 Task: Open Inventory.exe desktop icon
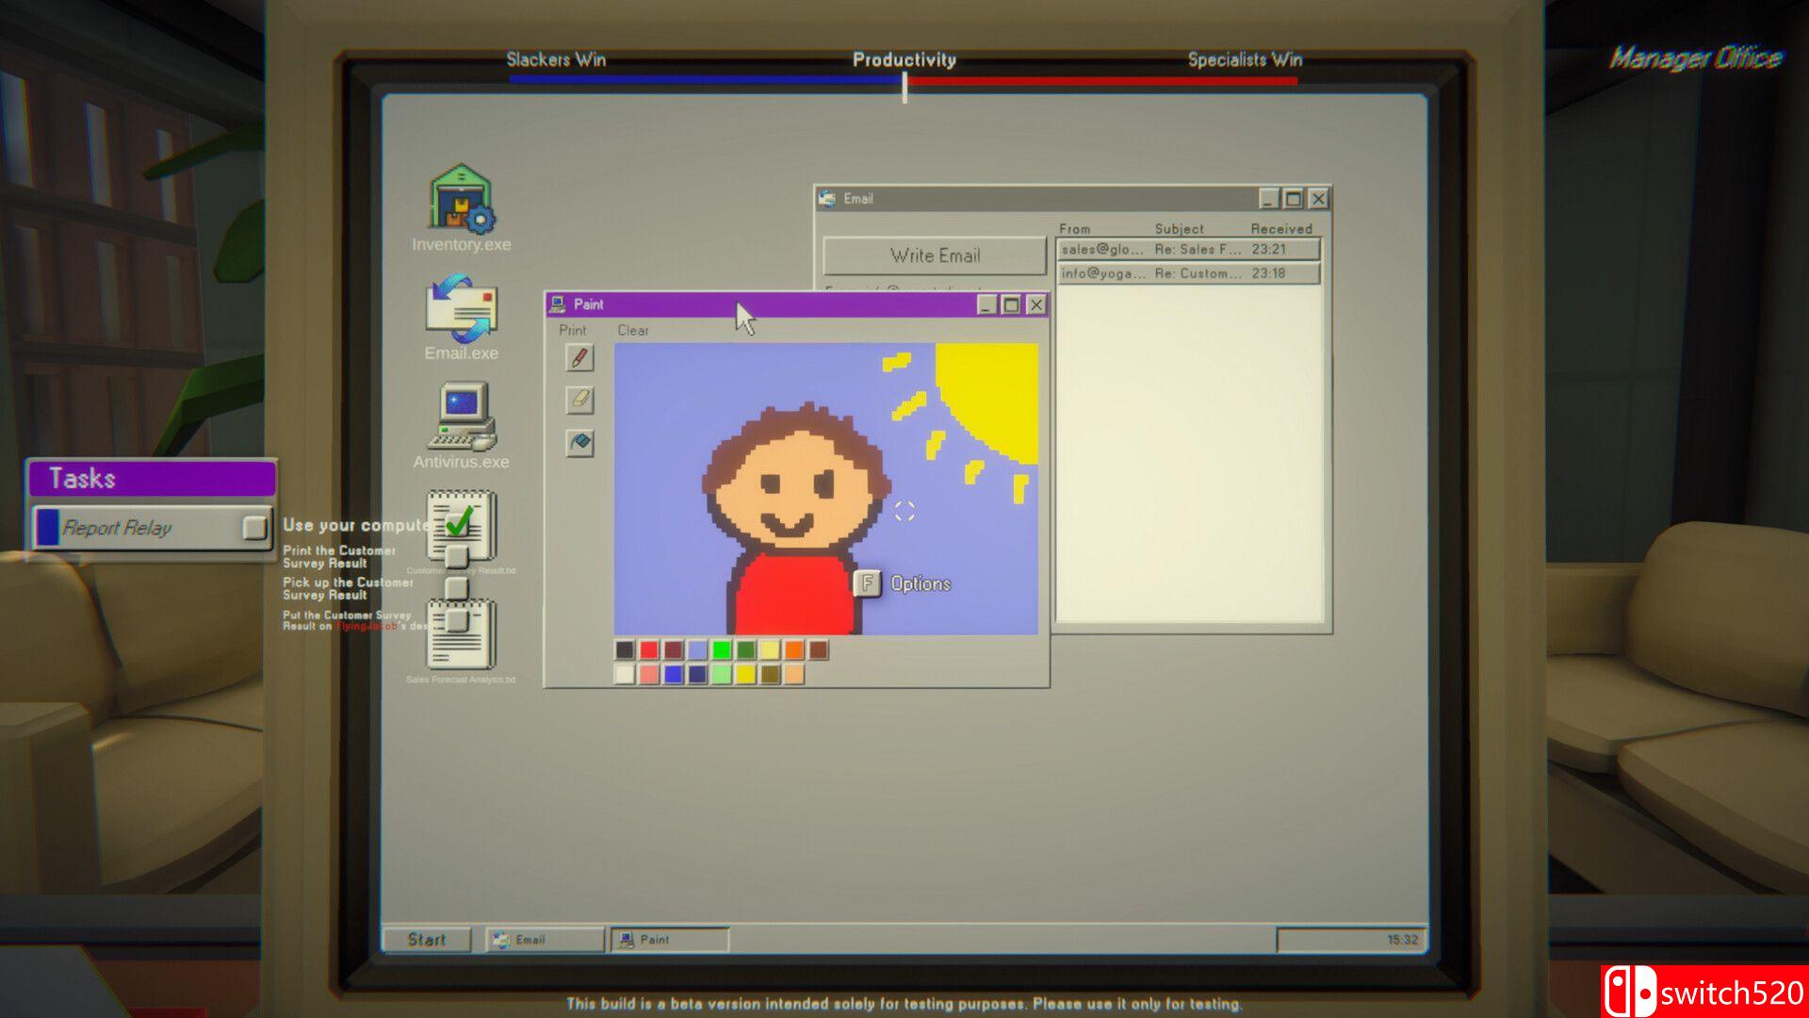[461, 200]
